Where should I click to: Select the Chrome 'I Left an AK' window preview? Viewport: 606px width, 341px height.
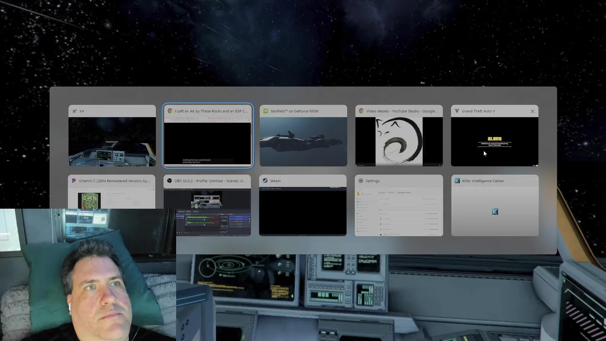pyautogui.click(x=208, y=135)
